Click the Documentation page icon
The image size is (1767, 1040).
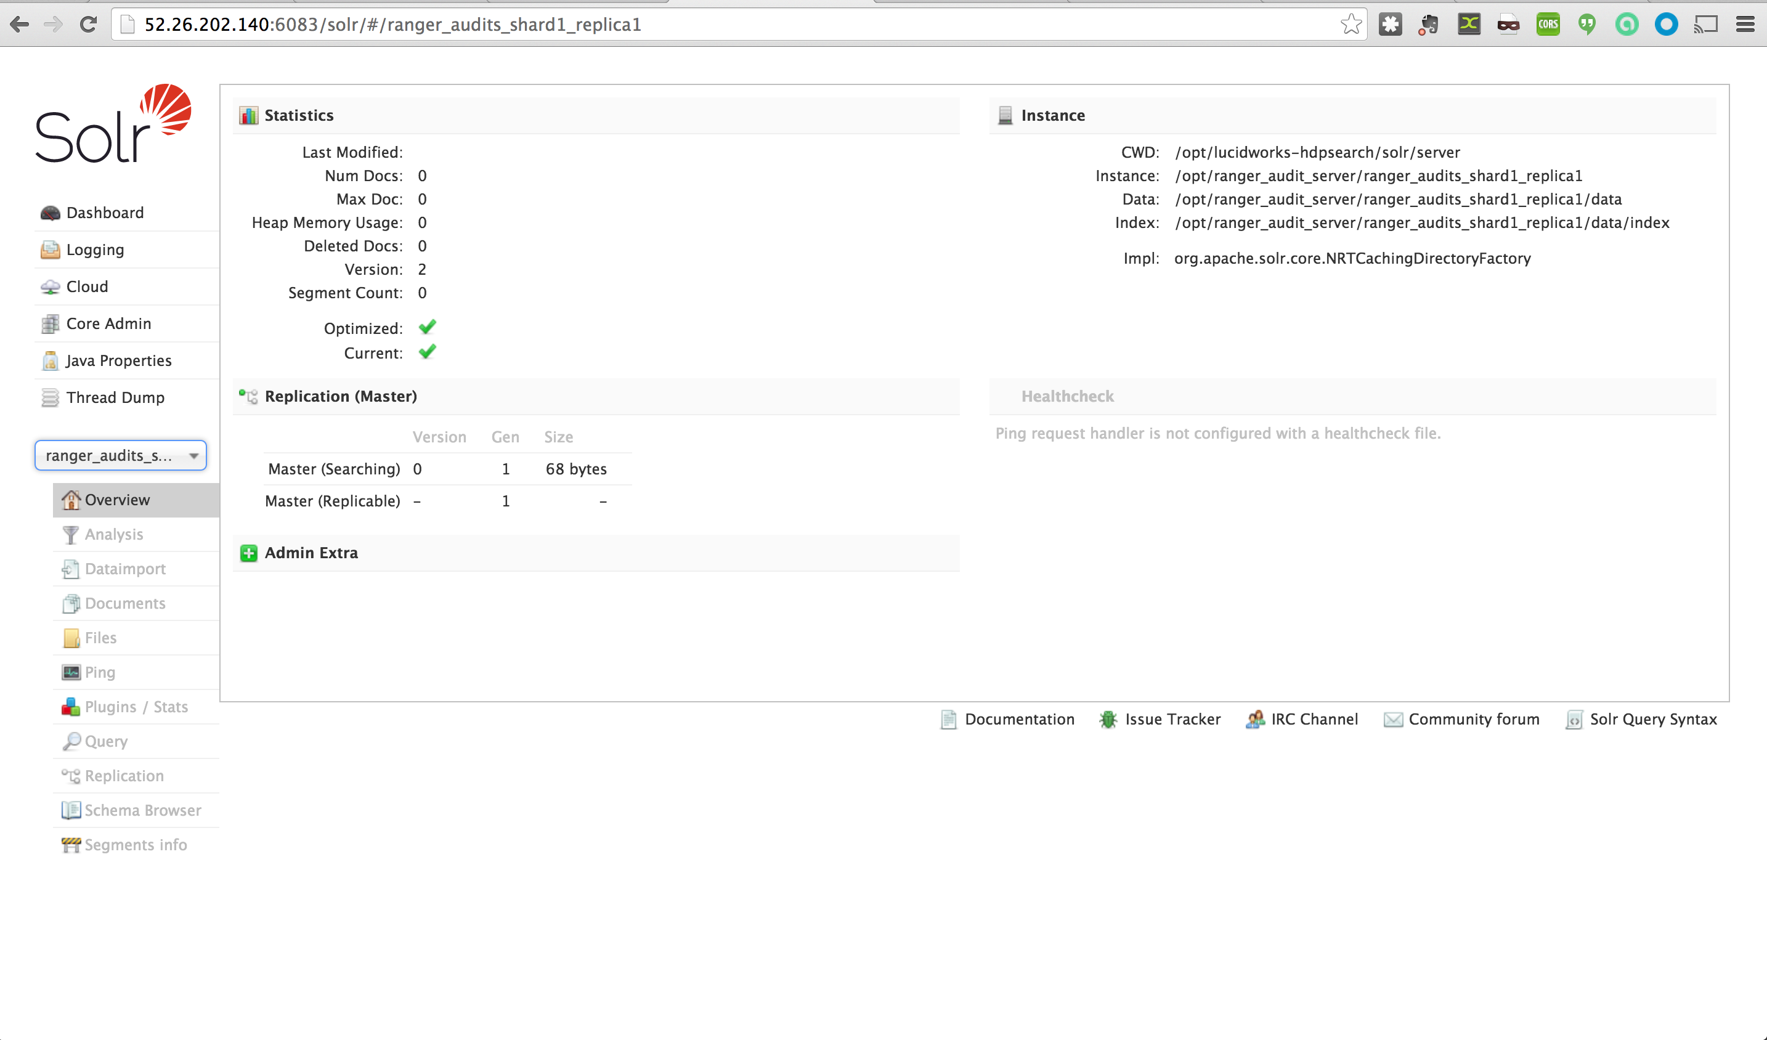click(949, 720)
